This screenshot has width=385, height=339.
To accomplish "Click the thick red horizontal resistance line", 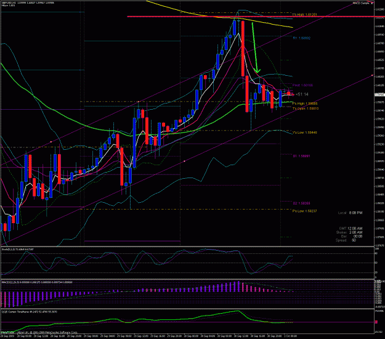I will [x=256, y=17].
